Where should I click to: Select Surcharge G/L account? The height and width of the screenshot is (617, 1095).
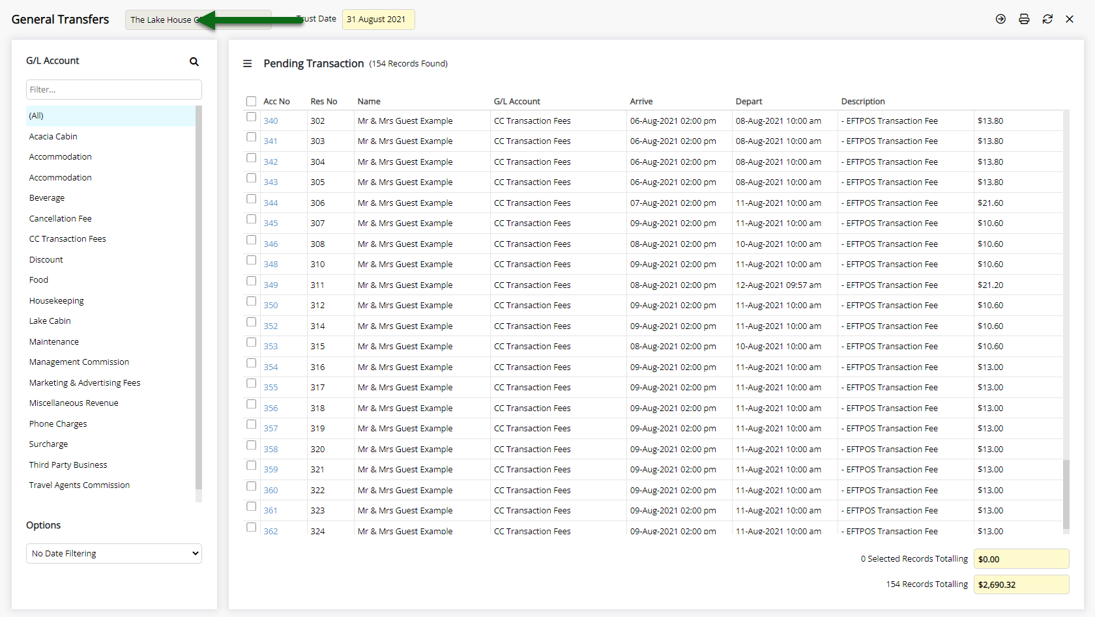[48, 444]
